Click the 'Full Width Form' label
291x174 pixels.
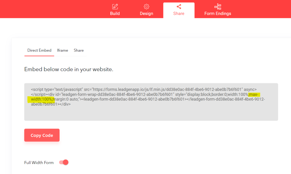tap(39, 163)
